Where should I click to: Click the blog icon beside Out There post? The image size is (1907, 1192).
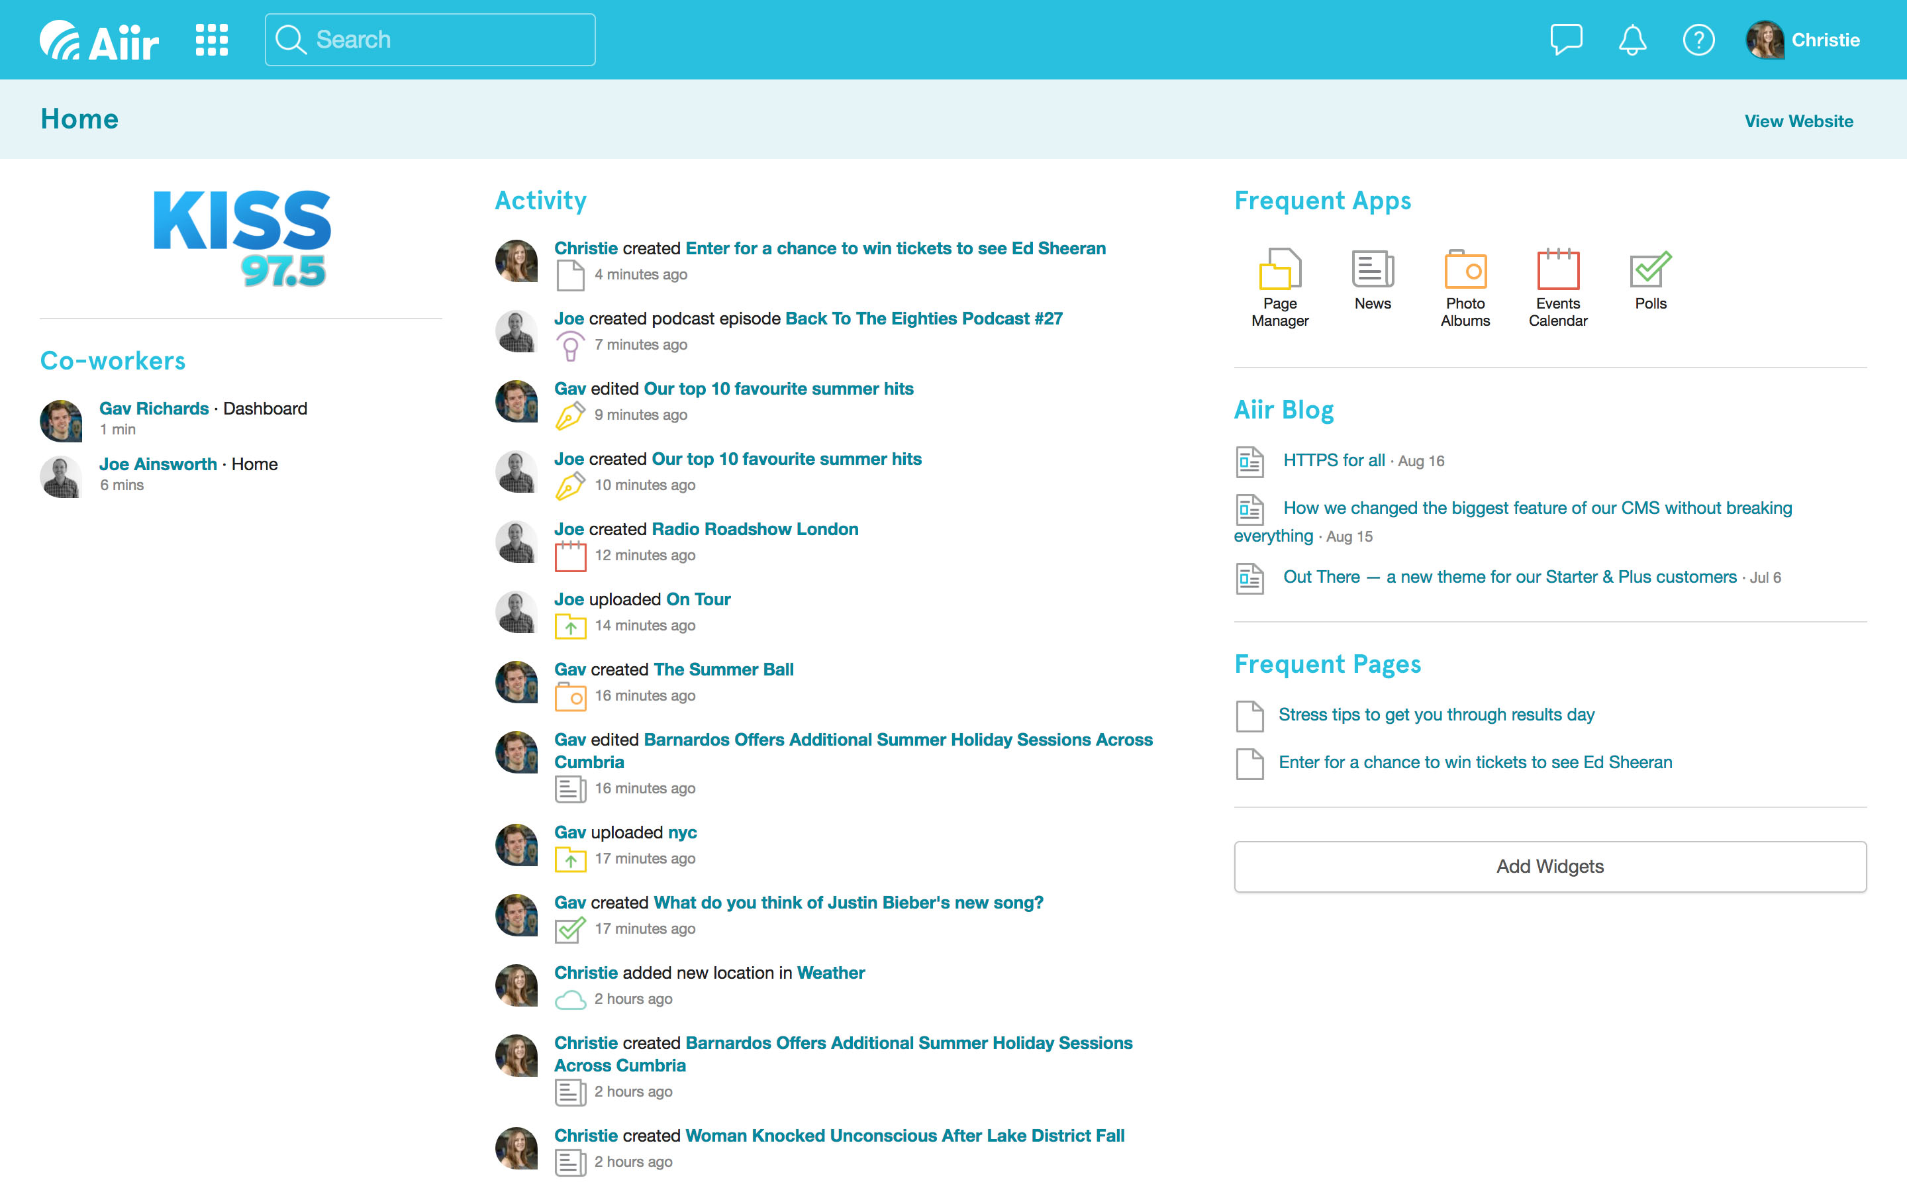coord(1249,579)
